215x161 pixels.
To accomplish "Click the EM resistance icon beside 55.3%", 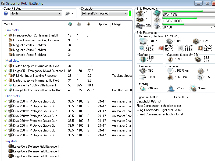I will [x=142, y=48].
